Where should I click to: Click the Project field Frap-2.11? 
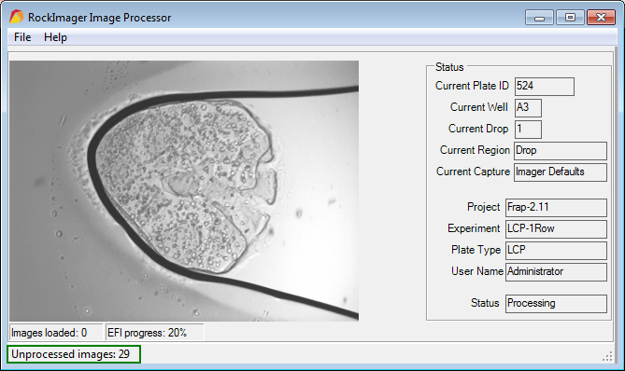[556, 208]
